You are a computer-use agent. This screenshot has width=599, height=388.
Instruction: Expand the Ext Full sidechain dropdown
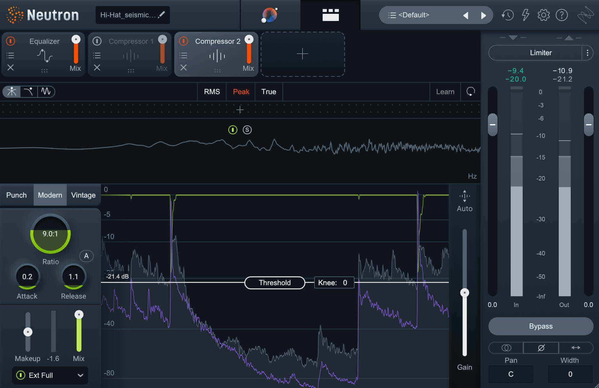point(80,375)
